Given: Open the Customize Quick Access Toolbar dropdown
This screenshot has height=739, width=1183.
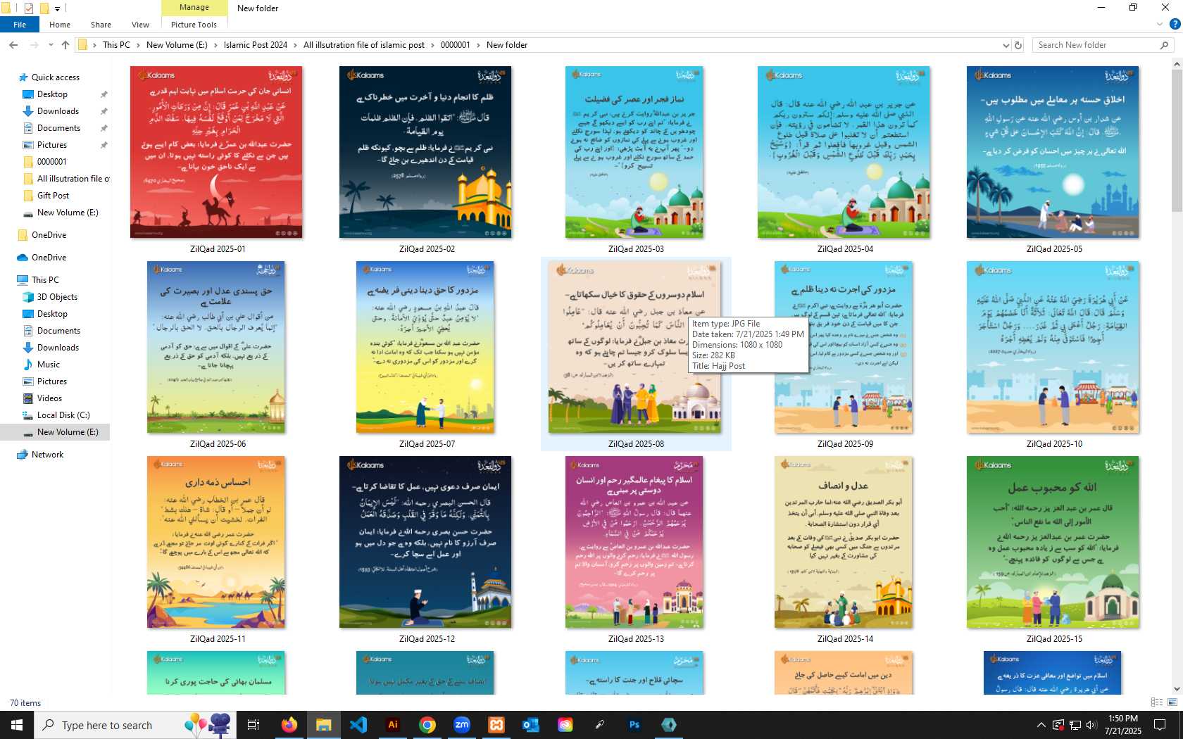Looking at the screenshot, I should click(58, 8).
